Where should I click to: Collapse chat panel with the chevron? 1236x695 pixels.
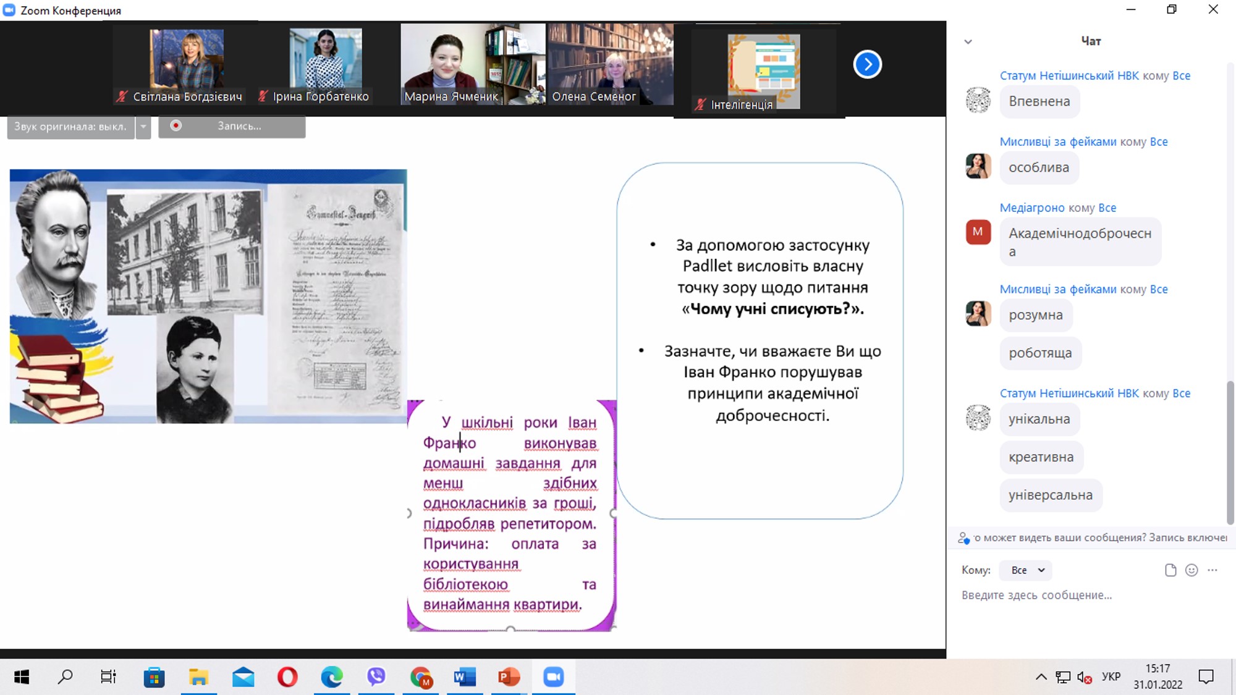[x=968, y=41]
